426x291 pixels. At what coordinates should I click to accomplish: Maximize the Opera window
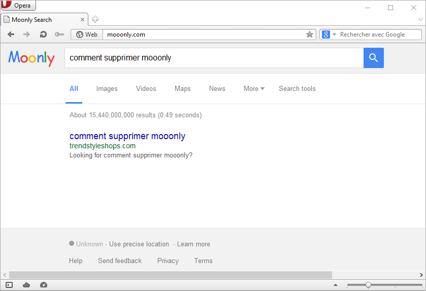(x=390, y=8)
